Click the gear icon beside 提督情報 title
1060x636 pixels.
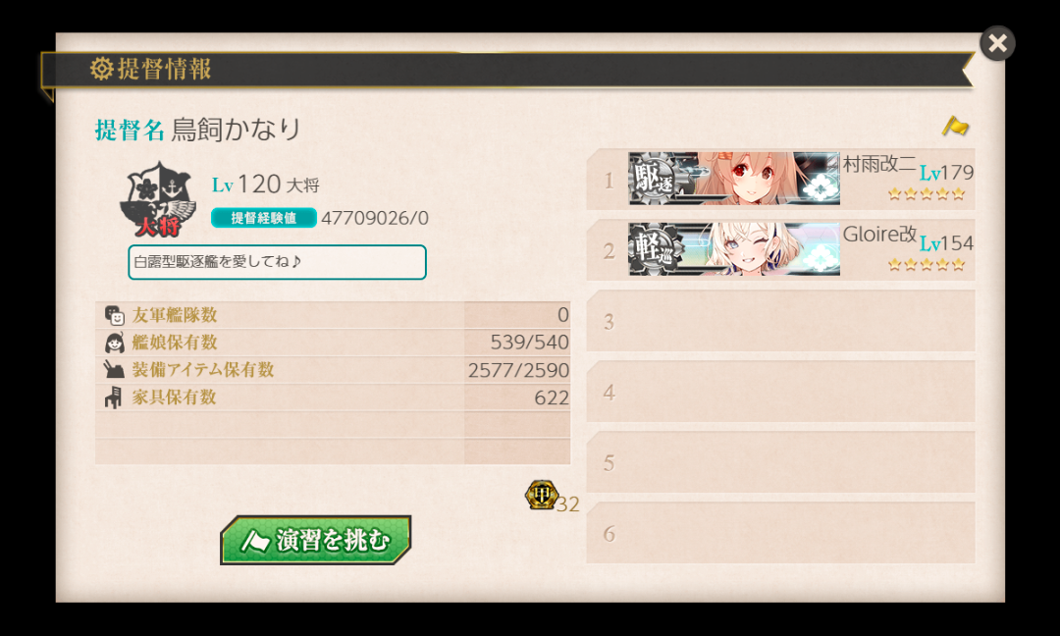click(101, 69)
